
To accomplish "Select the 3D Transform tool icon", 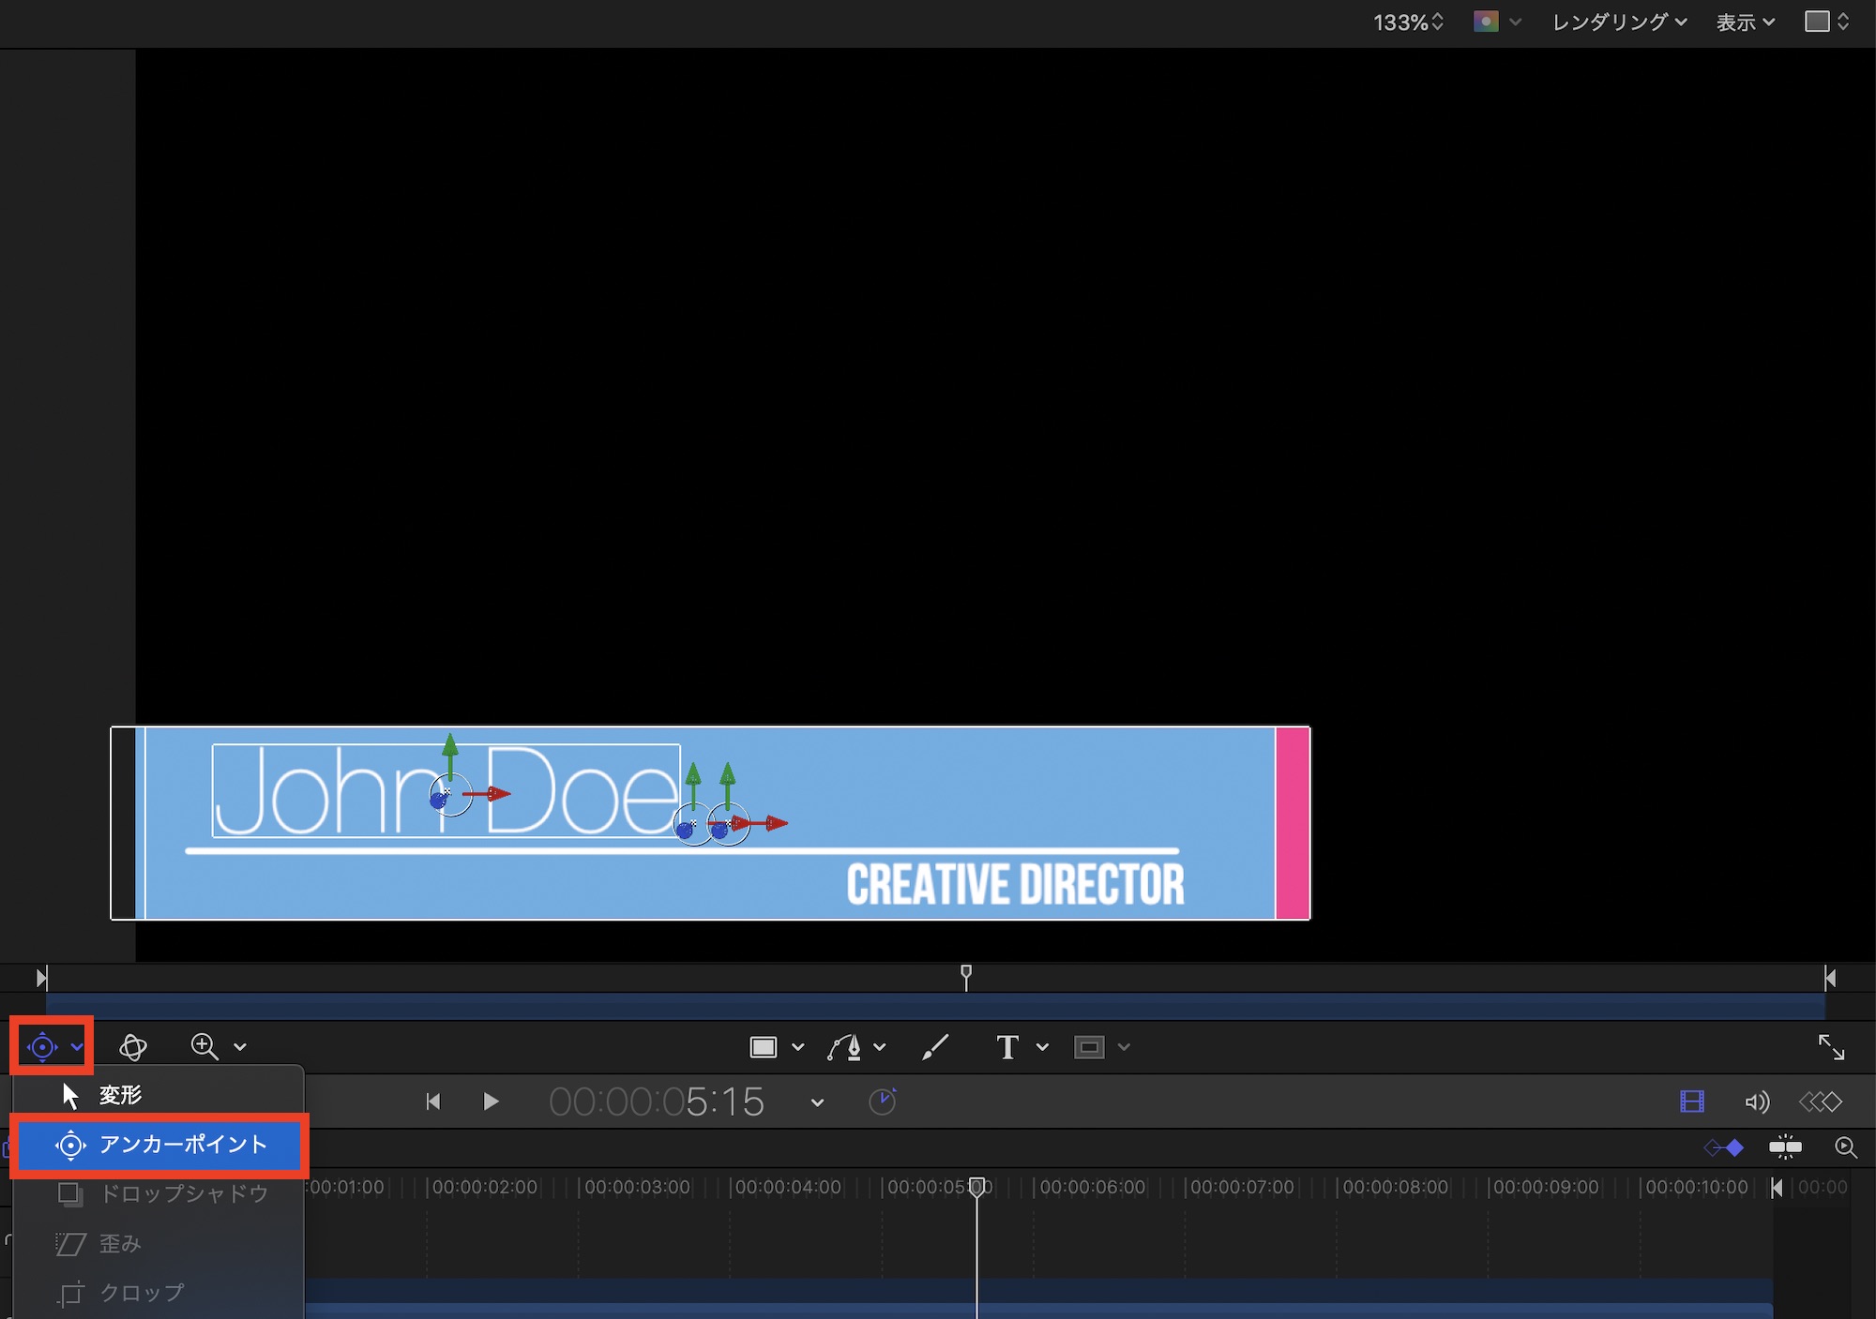I will pos(133,1046).
